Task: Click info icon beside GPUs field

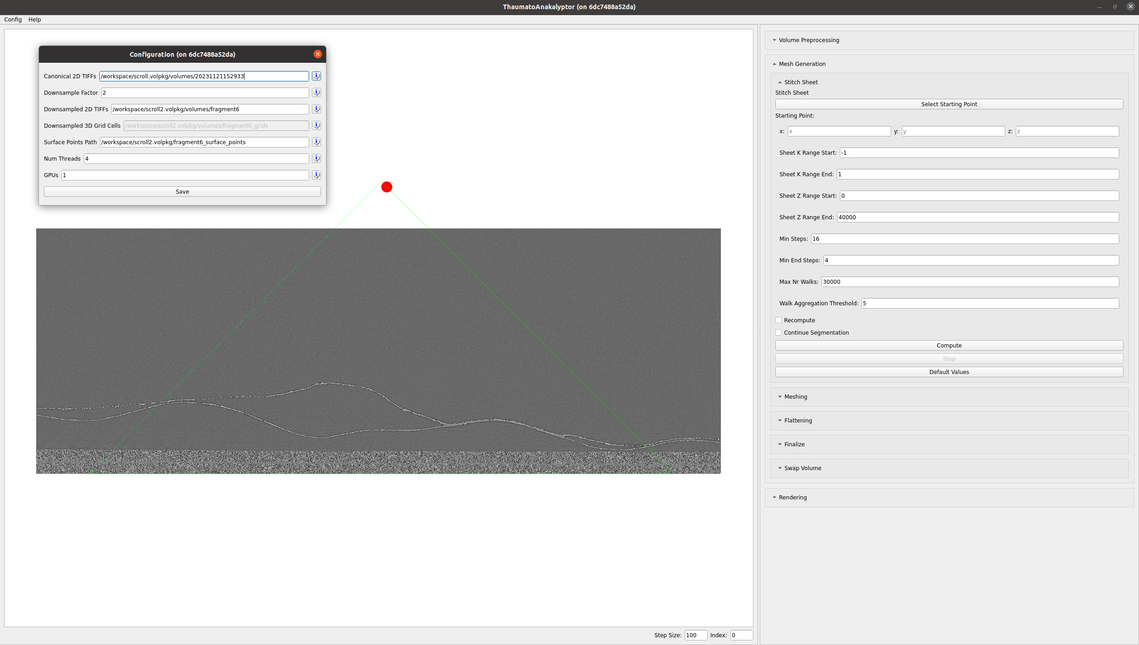Action: tap(316, 175)
